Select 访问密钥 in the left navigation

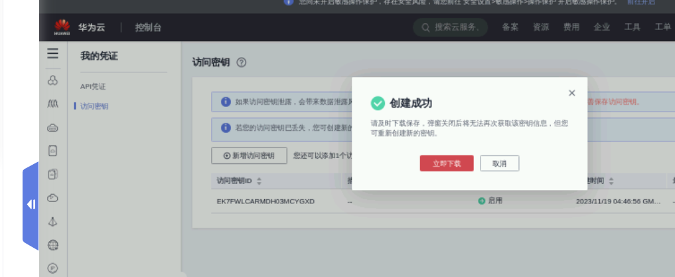(x=94, y=106)
